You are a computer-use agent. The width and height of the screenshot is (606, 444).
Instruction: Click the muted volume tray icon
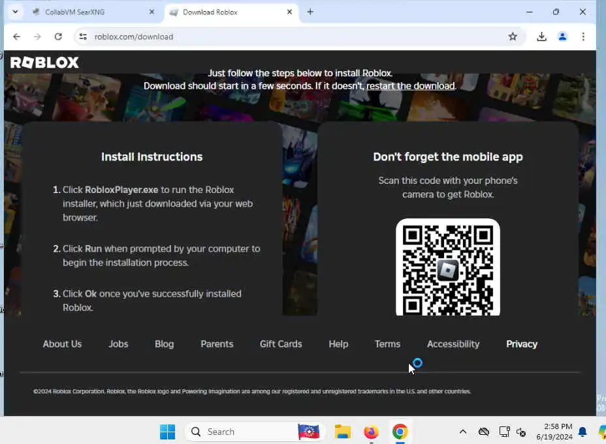pos(520,432)
